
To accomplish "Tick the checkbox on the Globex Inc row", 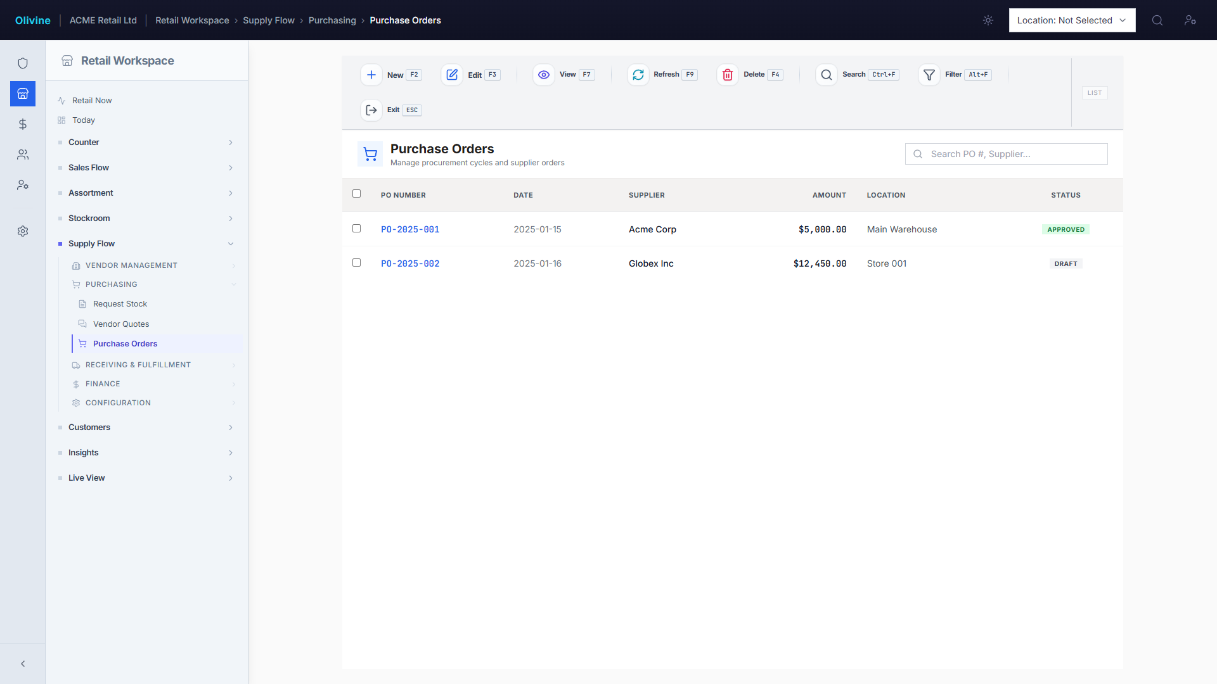I will [x=357, y=263].
